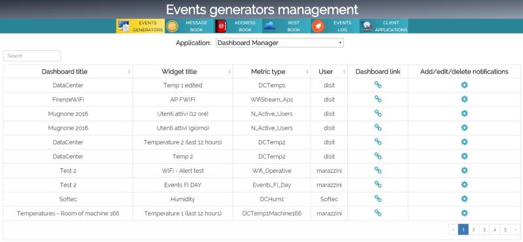The width and height of the screenshot is (523, 242).
Task: Edit notifications gear for Utenti attivi (giorno)
Action: pos(464,127)
